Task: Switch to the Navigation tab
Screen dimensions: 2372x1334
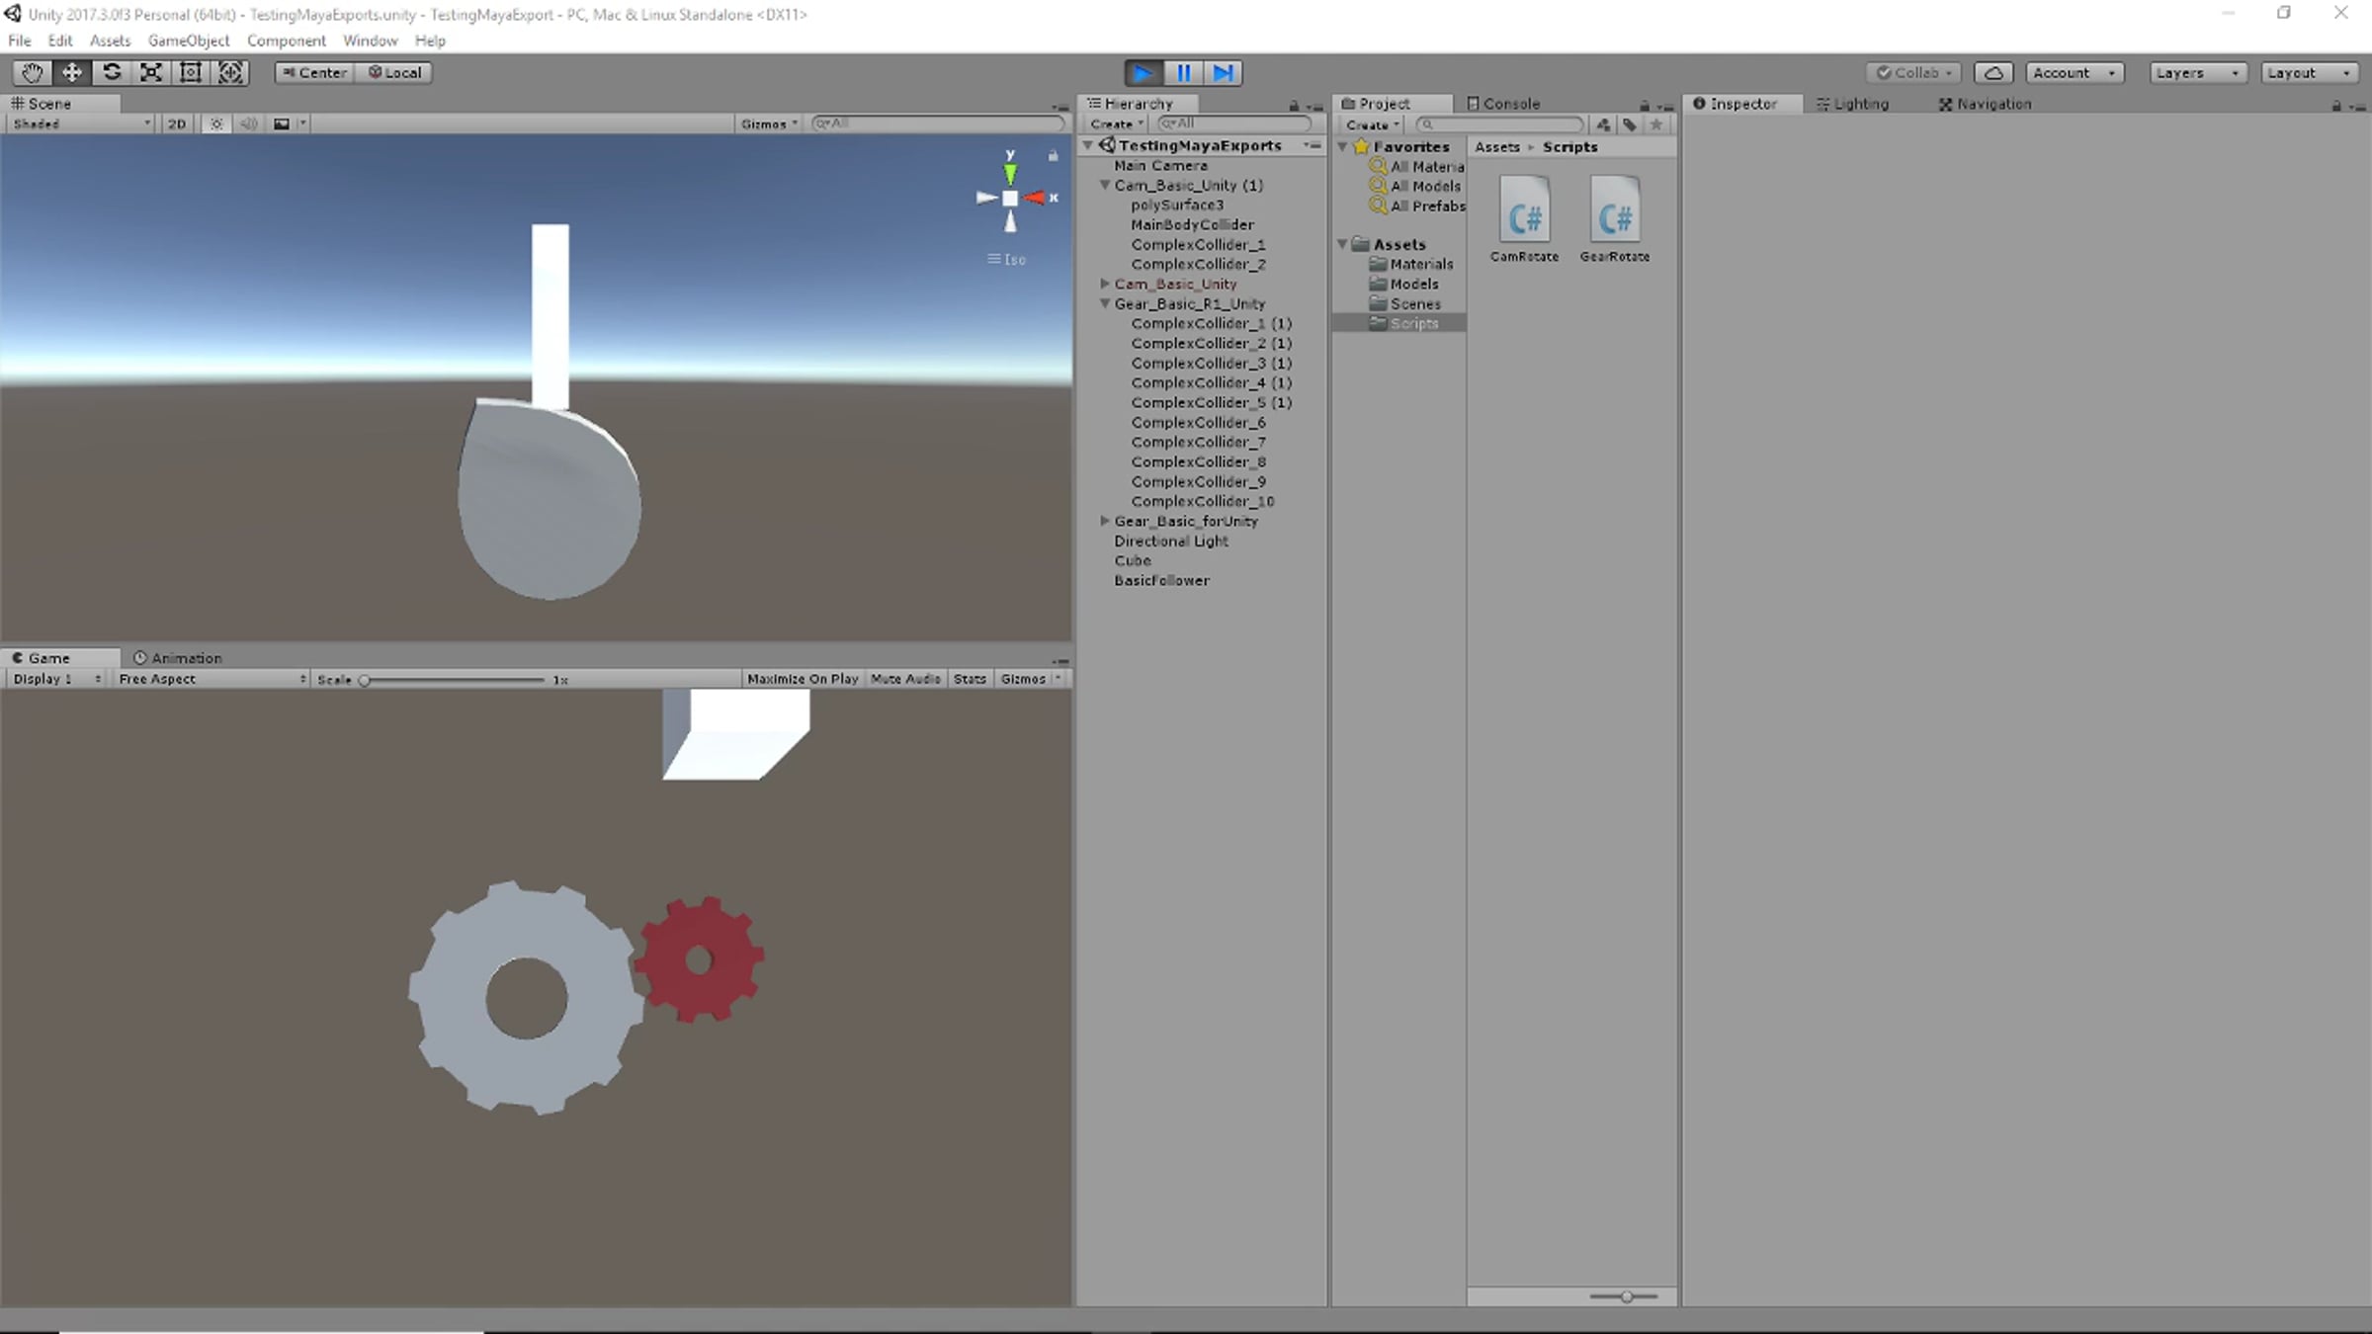Action: pyautogui.click(x=1985, y=104)
